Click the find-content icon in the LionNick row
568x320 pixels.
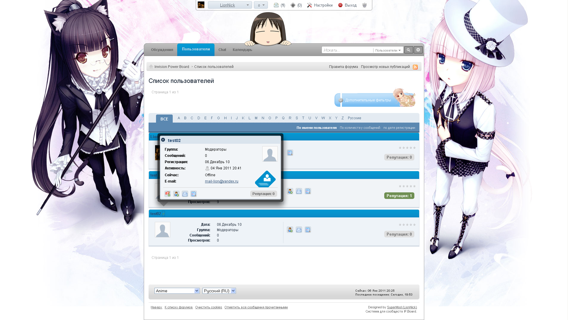(290, 153)
